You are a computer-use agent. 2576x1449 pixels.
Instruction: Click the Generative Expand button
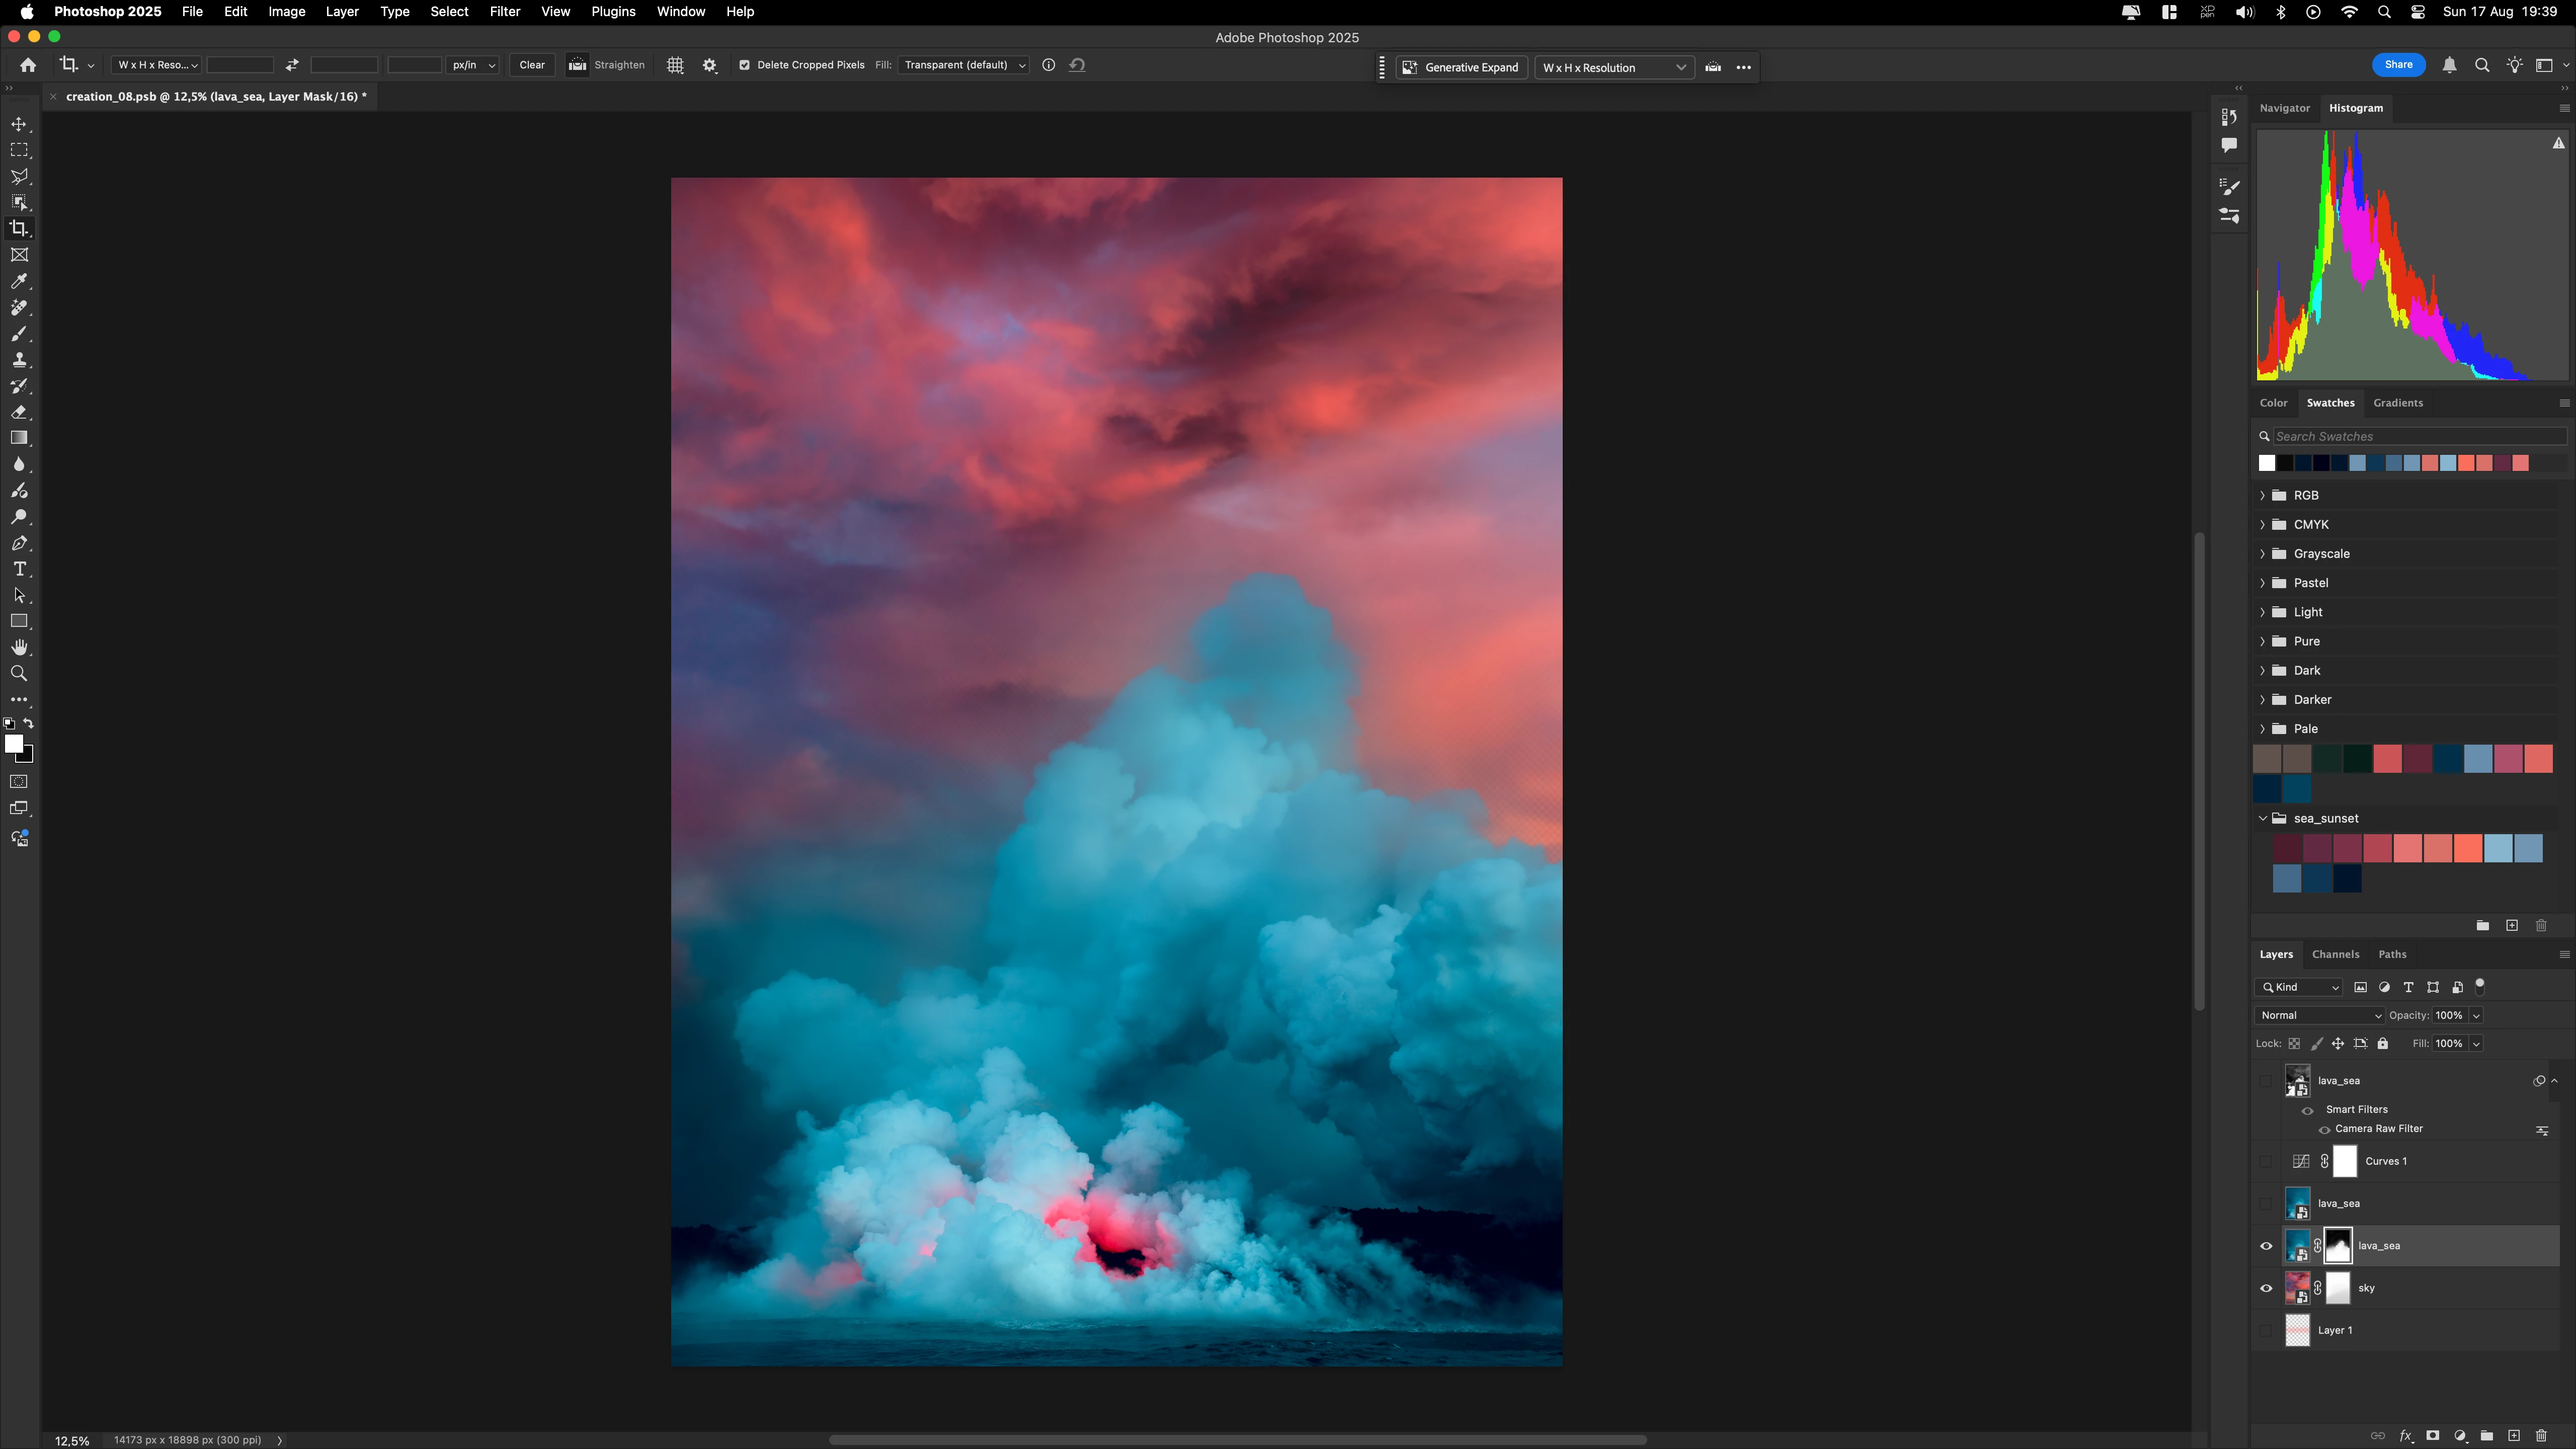point(1461,67)
